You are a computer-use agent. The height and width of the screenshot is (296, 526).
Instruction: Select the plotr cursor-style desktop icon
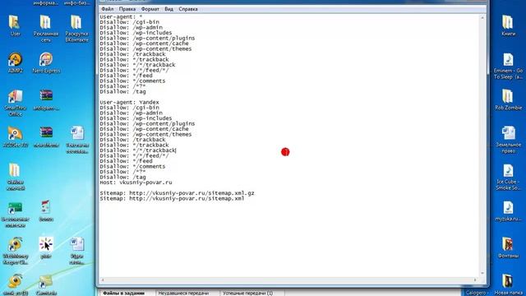[46, 247]
